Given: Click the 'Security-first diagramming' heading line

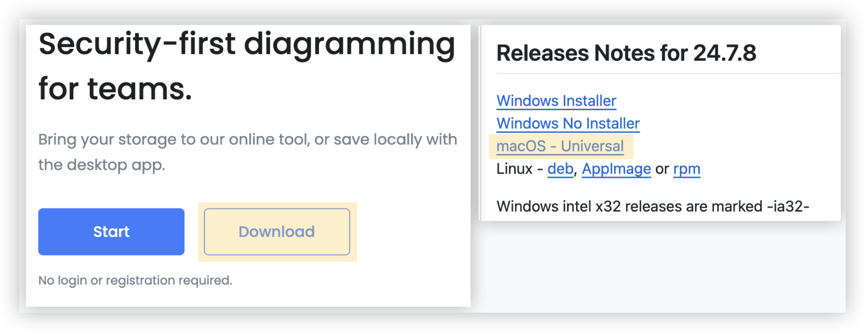Looking at the screenshot, I should click(247, 44).
